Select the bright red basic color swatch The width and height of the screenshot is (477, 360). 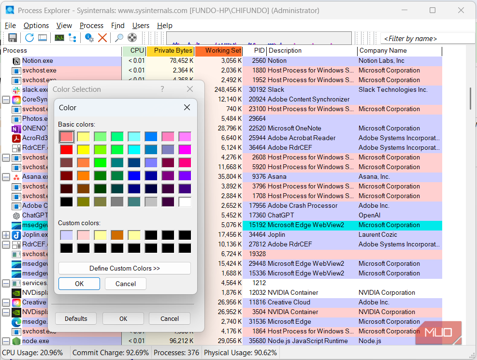point(66,150)
